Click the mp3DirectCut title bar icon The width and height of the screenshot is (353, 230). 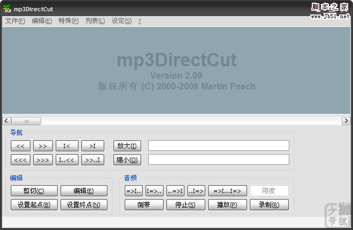7,9
